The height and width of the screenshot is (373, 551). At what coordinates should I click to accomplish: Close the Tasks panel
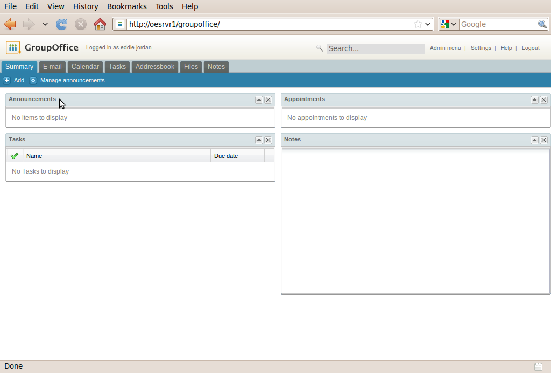tap(268, 140)
